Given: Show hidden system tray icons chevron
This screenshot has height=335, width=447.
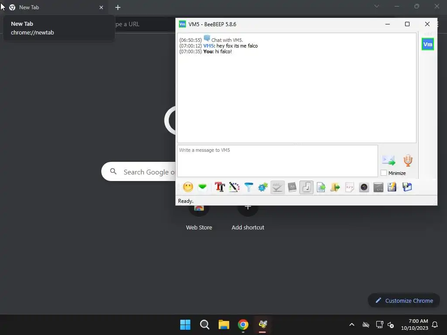Looking at the screenshot, I should pos(352,325).
